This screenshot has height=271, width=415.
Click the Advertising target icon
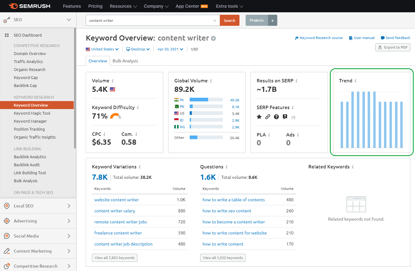(x=7, y=221)
